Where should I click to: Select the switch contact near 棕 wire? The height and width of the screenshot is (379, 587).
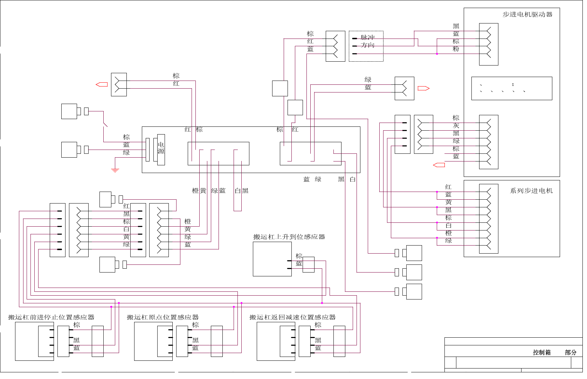coord(105,124)
